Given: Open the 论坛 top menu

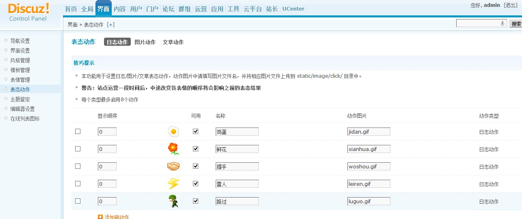Looking at the screenshot, I should 169,9.
